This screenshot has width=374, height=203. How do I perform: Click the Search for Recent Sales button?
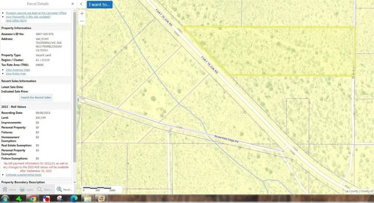pyautogui.click(x=36, y=97)
